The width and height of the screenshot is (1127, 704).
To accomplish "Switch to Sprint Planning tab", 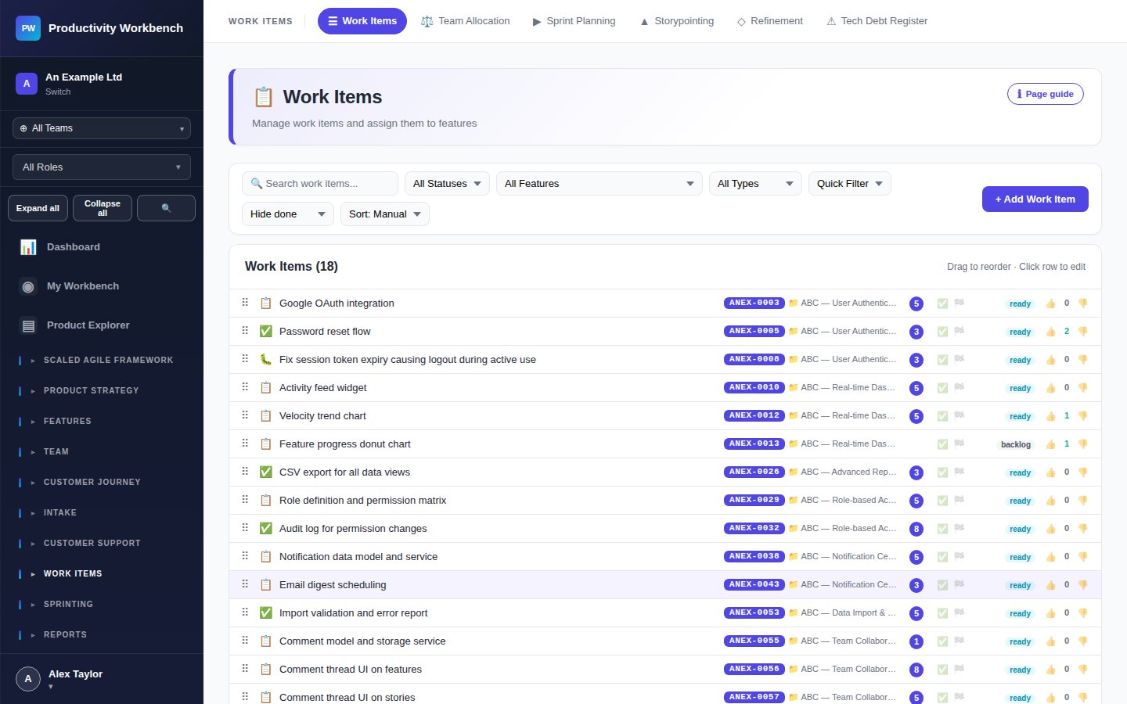I will click(574, 21).
